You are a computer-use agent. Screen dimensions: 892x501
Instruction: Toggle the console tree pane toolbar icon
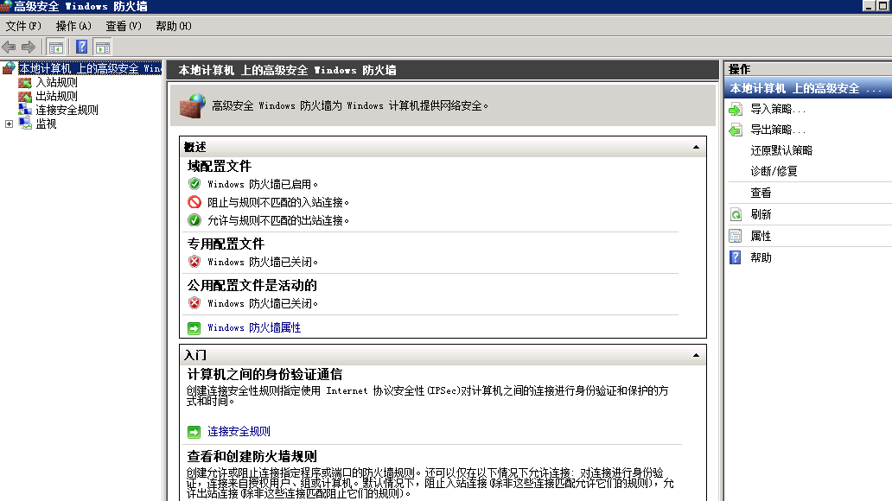(x=55, y=48)
